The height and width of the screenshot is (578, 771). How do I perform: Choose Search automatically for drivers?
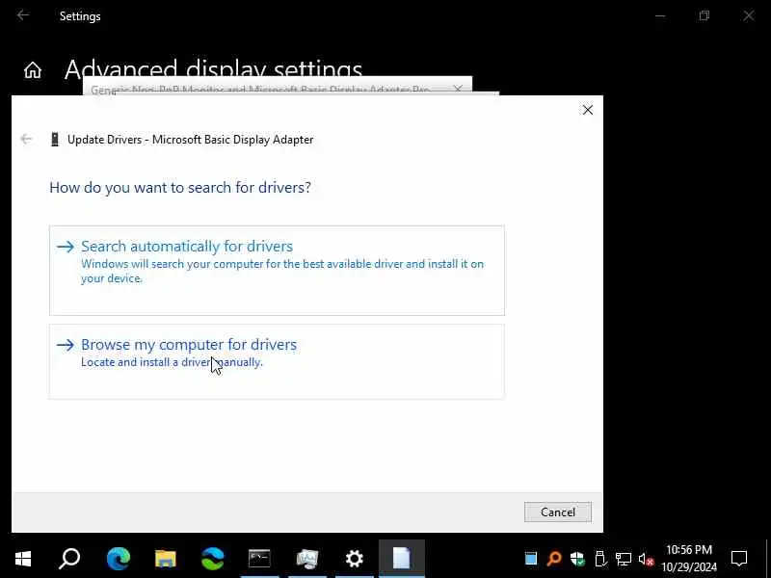tap(277, 271)
